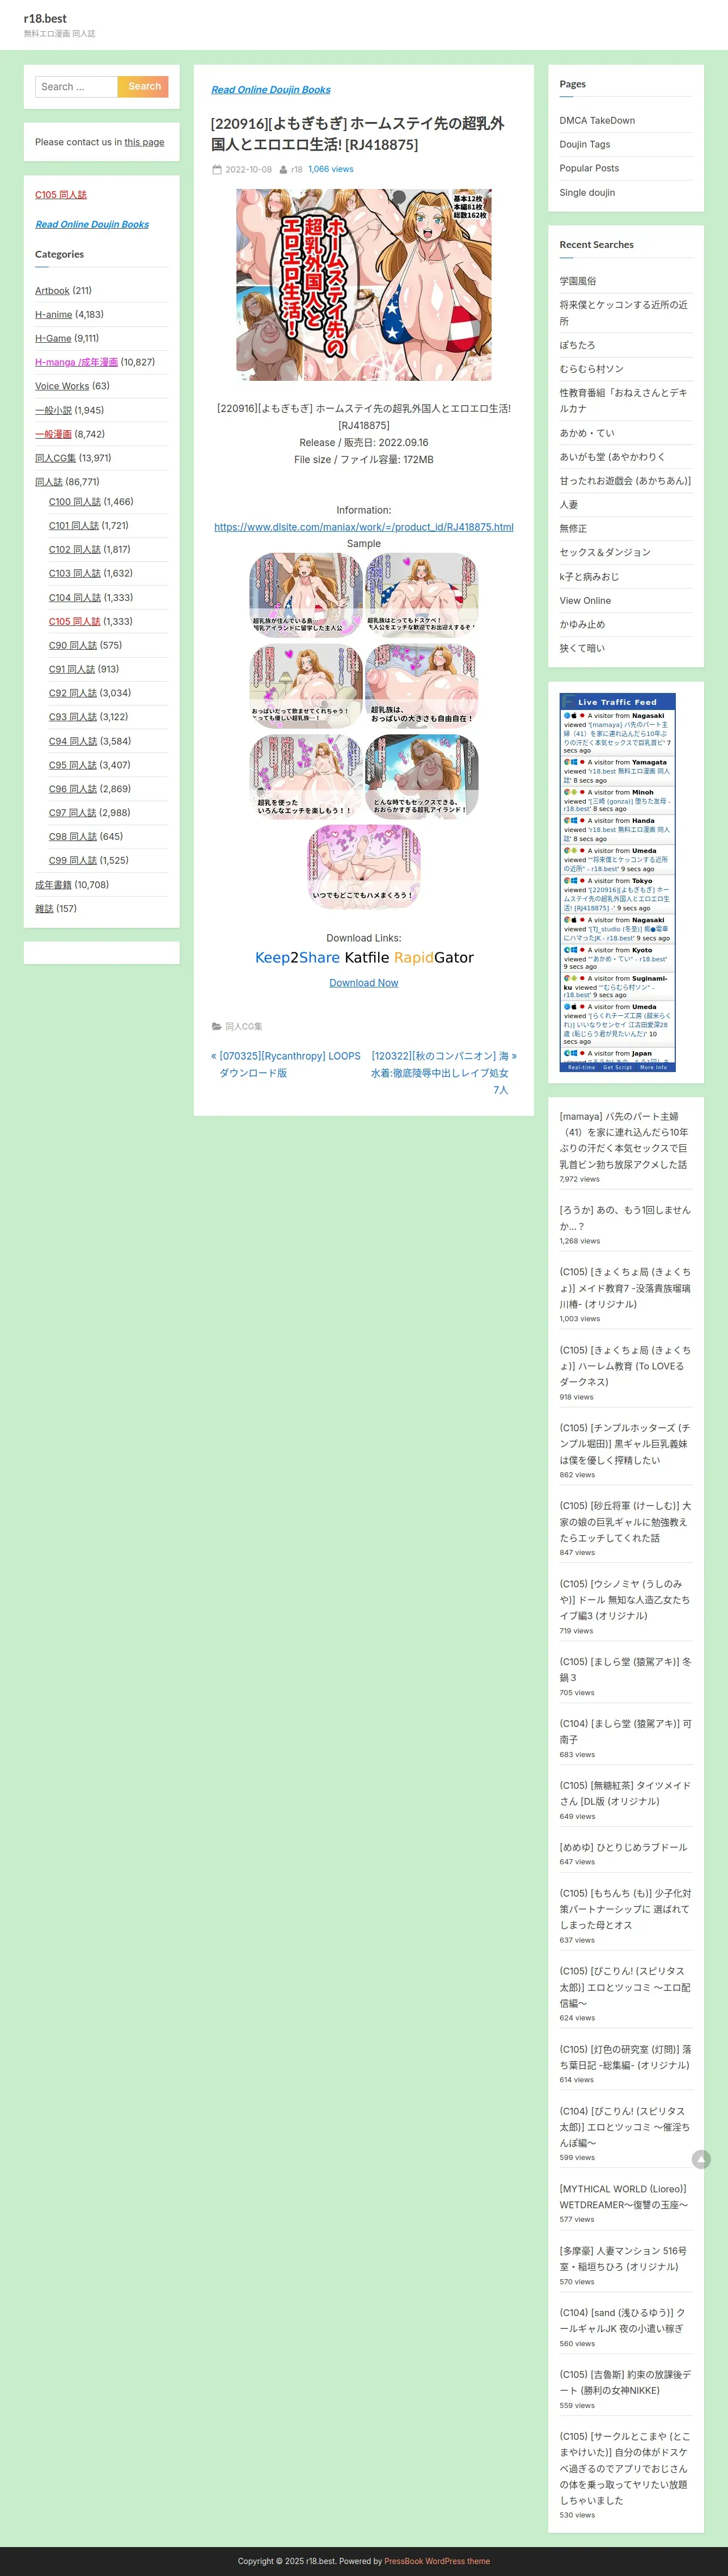Select the C99 同人誌 subcategory
Image resolution: width=728 pixels, height=2576 pixels.
(73, 860)
